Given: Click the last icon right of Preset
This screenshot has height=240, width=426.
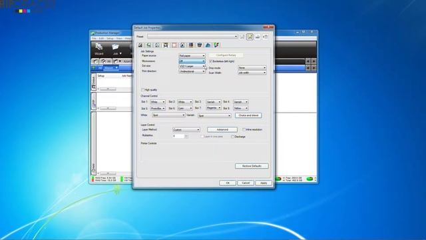Looking at the screenshot, I should tap(265, 37).
